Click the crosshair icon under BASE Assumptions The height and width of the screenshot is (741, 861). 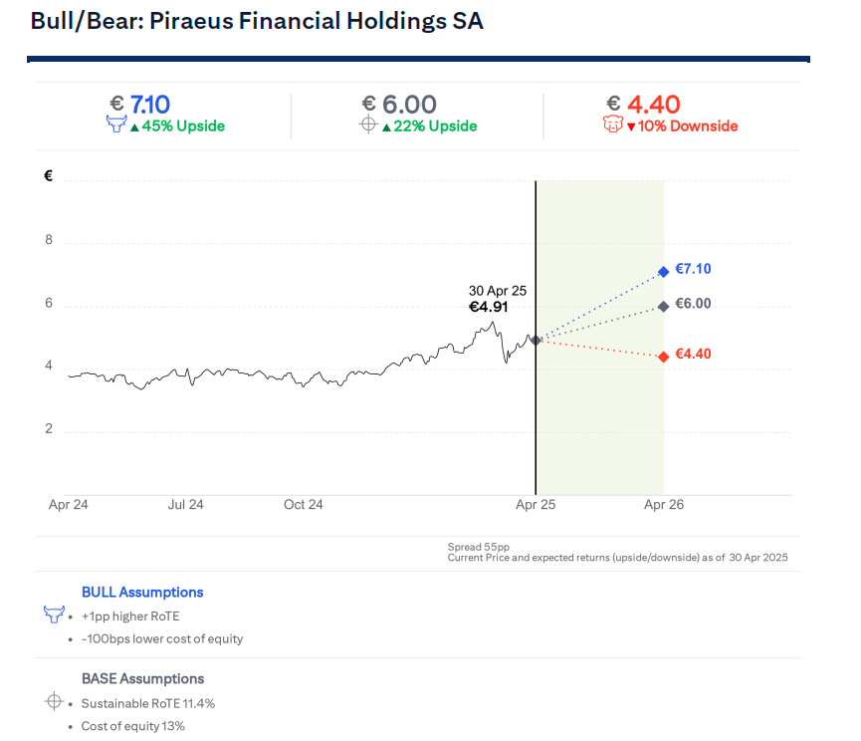pos(54,701)
